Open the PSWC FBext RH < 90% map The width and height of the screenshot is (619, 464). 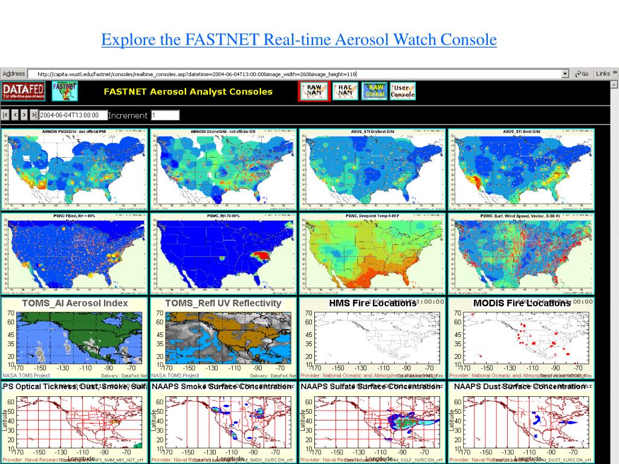point(74,254)
